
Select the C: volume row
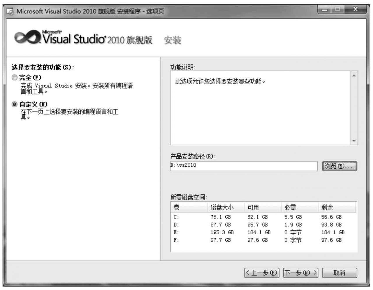pos(263,217)
